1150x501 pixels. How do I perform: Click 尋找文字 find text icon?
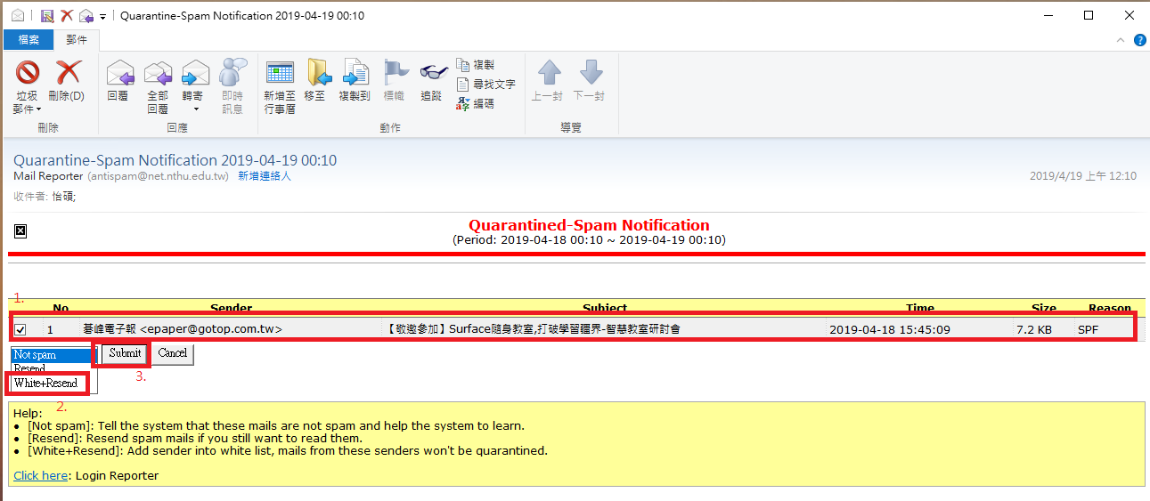[x=463, y=85]
